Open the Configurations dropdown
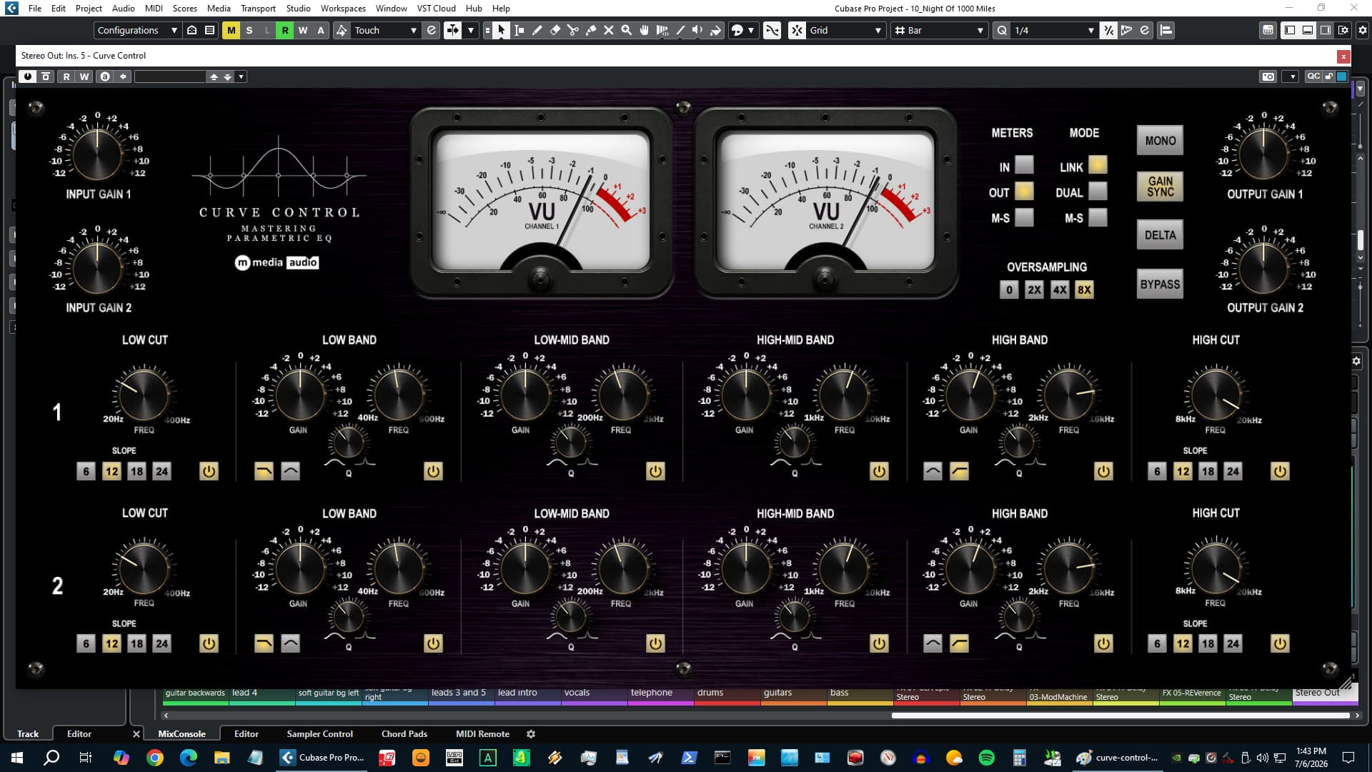Viewport: 1372px width, 772px height. coord(137,30)
